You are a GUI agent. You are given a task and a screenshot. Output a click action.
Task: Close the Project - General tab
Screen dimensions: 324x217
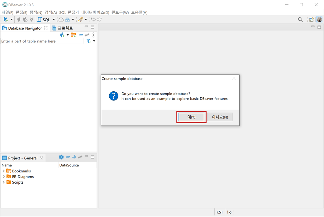tap(41, 158)
